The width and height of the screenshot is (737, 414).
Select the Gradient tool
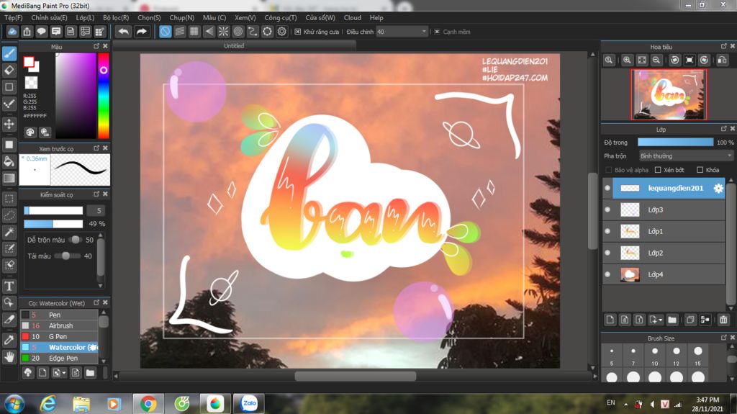[x=9, y=178]
